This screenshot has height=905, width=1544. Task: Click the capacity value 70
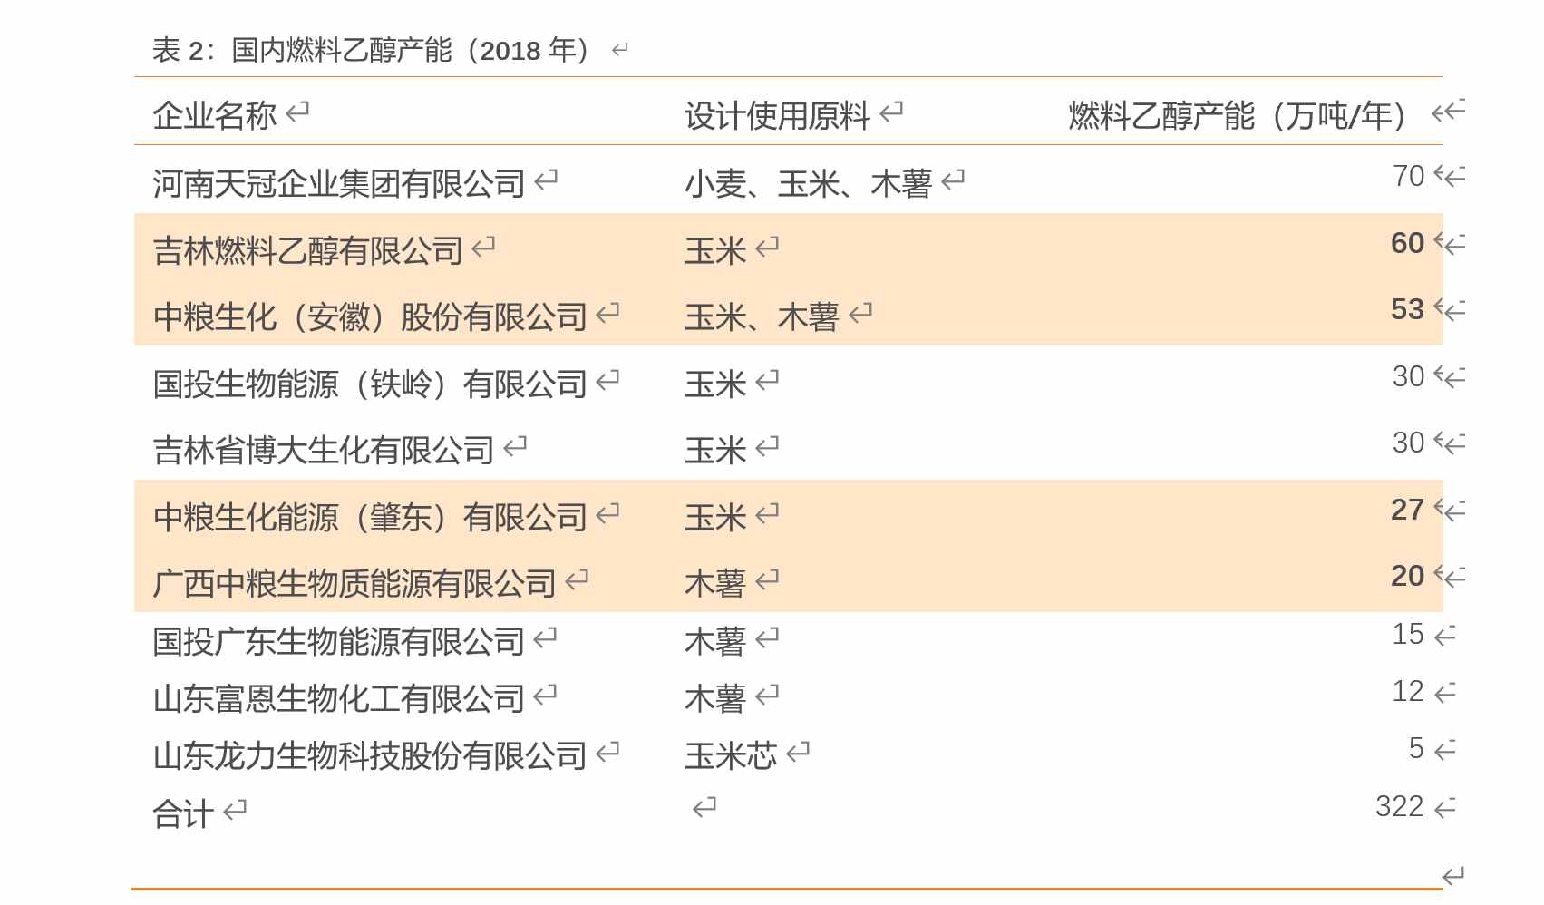coord(1408,176)
